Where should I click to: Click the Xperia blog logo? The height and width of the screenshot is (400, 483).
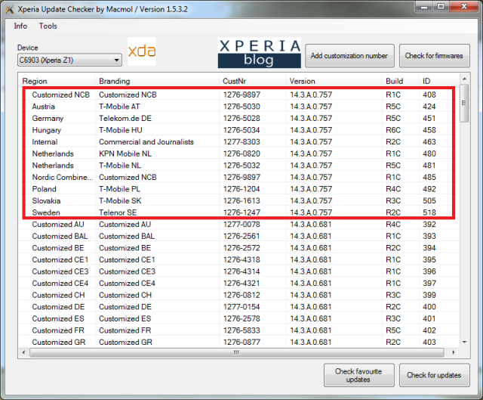pos(260,52)
